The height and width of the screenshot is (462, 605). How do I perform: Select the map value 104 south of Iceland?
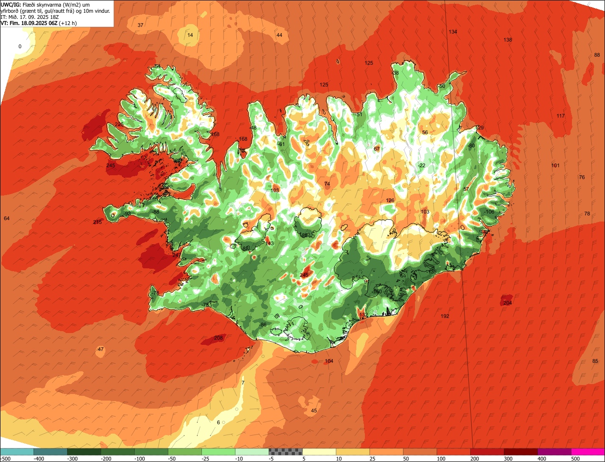(329, 361)
